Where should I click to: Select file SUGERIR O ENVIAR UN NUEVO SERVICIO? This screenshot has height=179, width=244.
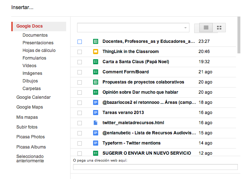click(147, 153)
